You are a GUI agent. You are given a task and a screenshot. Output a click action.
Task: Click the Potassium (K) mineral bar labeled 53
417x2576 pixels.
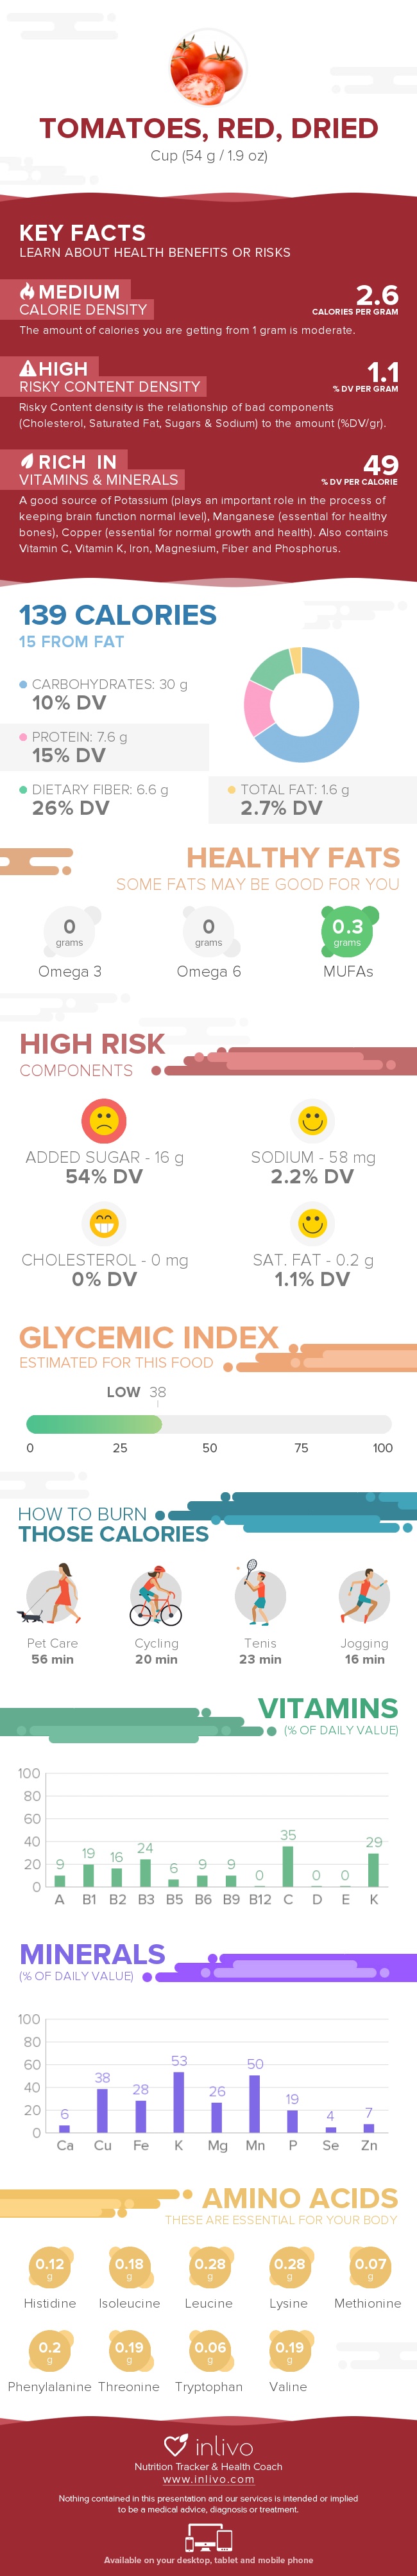(x=179, y=2101)
